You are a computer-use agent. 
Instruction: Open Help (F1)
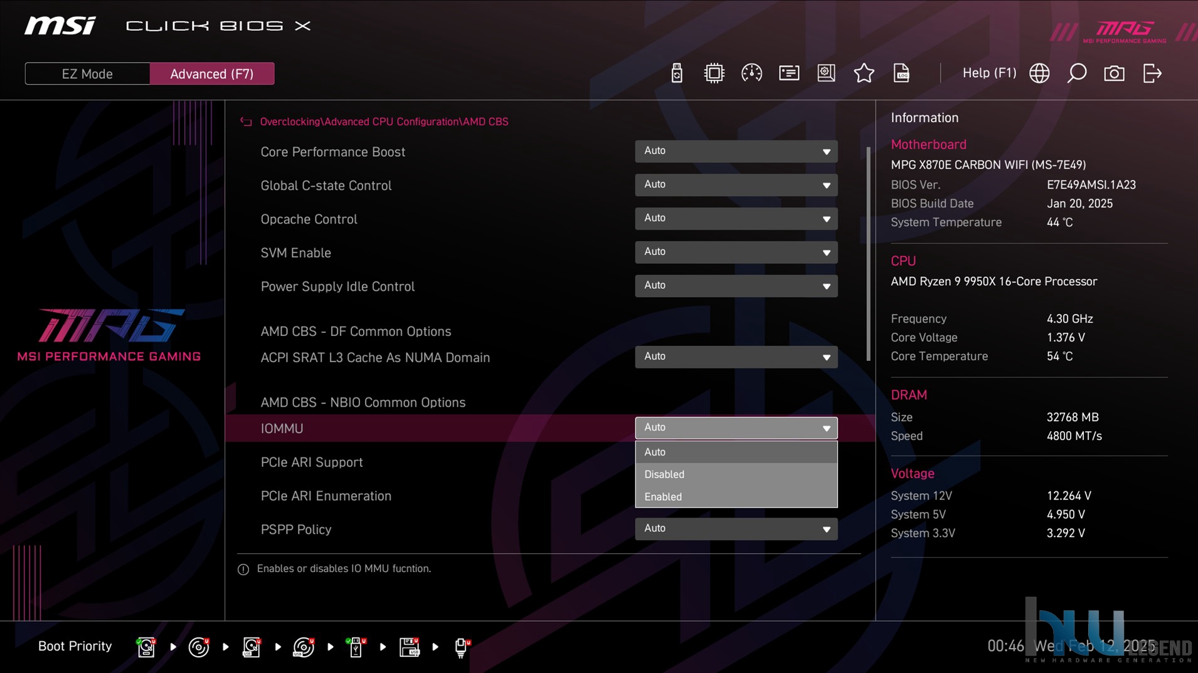pos(989,73)
